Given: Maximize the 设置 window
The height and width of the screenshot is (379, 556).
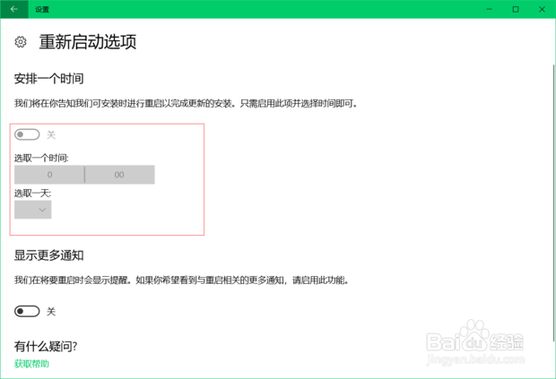Looking at the screenshot, I should pos(516,9).
